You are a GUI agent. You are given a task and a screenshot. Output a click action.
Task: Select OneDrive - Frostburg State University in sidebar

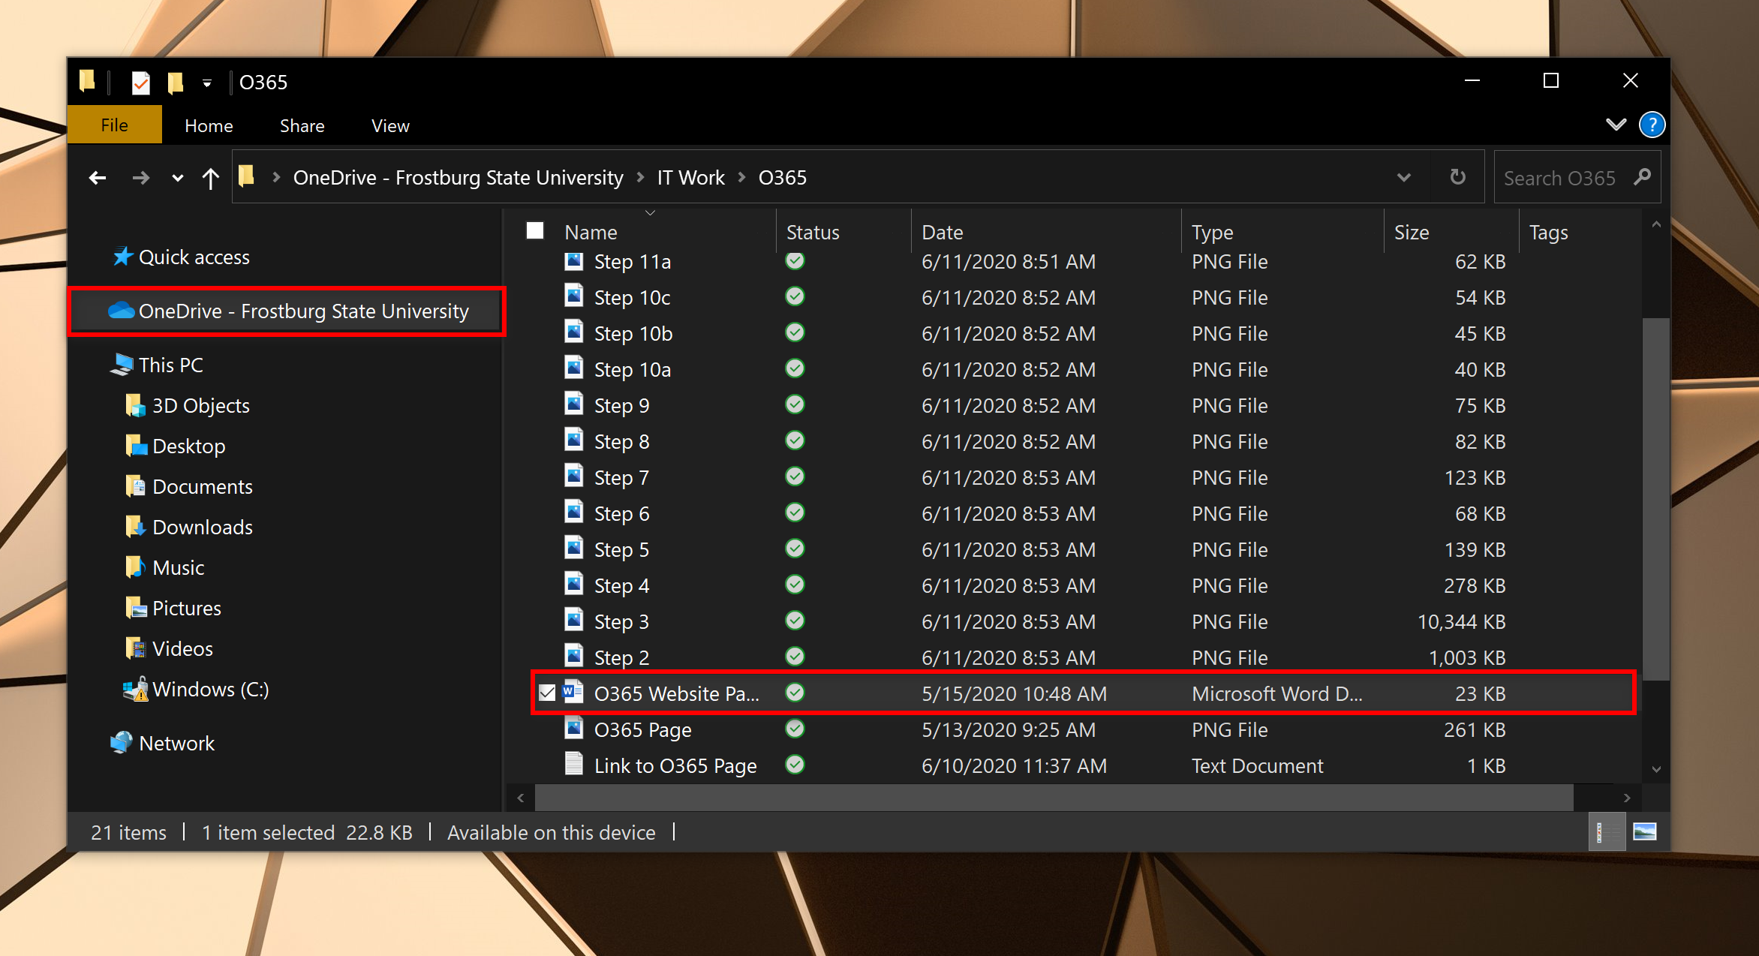pos(288,311)
